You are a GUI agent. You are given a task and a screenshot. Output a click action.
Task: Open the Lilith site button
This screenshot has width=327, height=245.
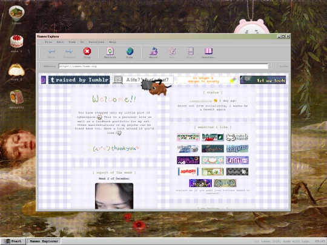coord(237,160)
